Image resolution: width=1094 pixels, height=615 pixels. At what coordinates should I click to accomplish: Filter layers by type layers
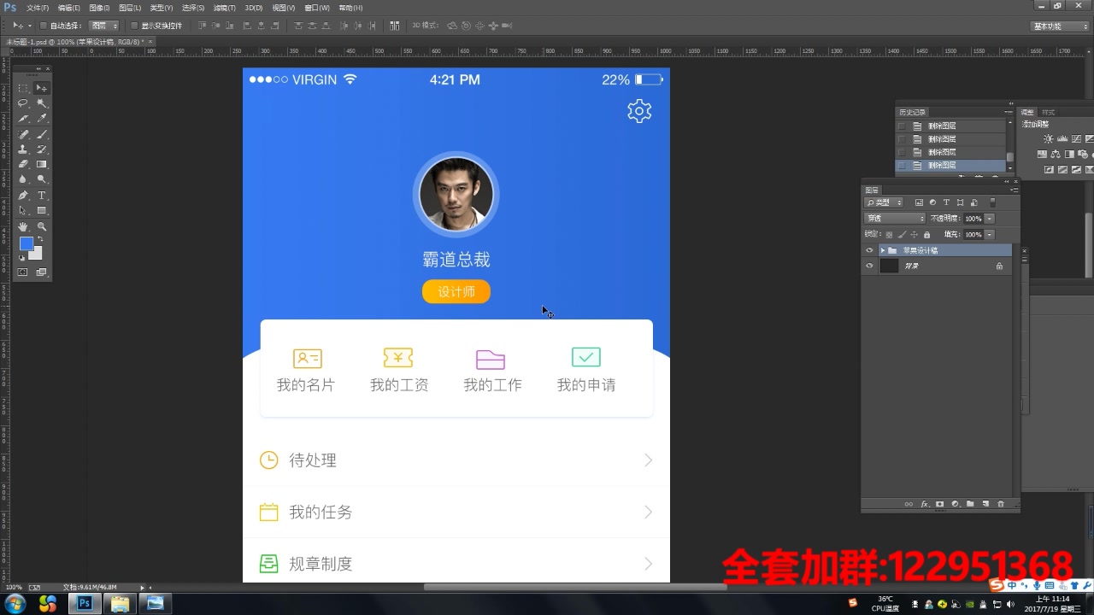click(946, 202)
